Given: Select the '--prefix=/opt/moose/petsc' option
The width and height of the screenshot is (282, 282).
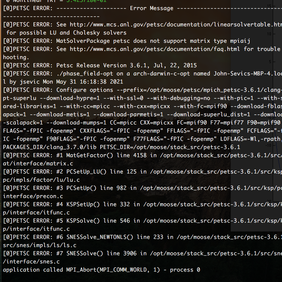Looking at the screenshot, I should [x=159, y=90].
